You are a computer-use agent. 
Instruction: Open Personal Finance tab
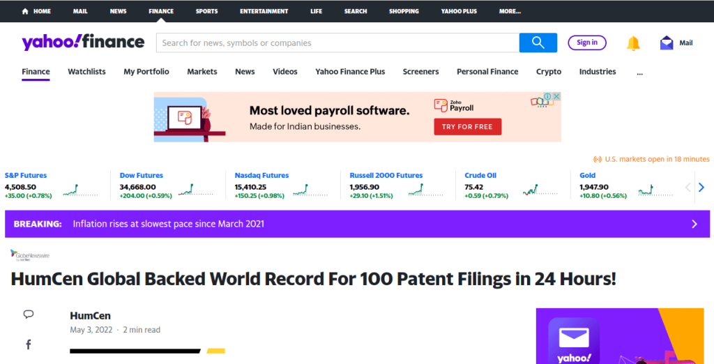(x=487, y=72)
